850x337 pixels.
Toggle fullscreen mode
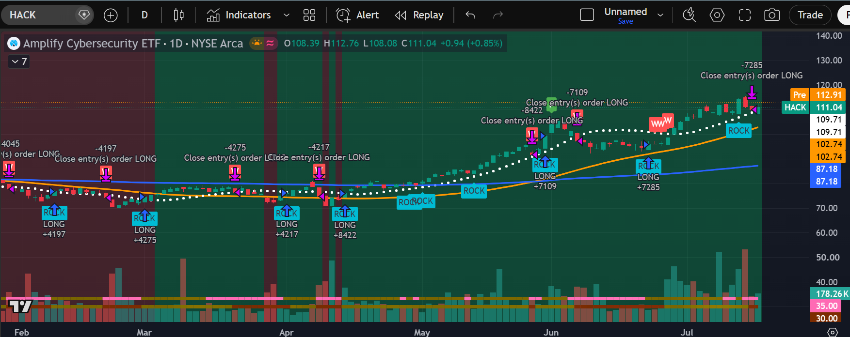coord(745,15)
